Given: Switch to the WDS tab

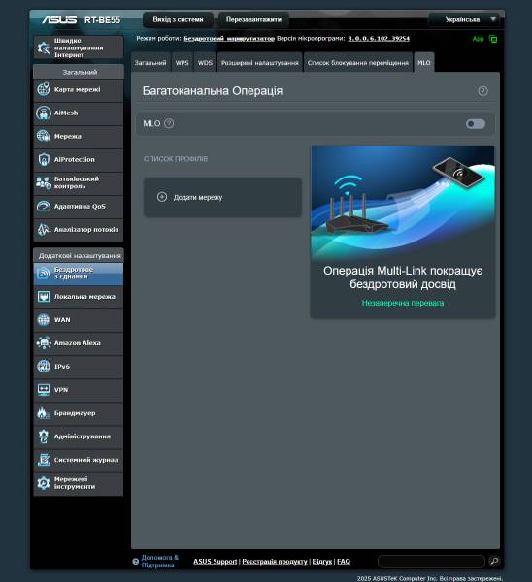Looking at the screenshot, I should pos(205,63).
